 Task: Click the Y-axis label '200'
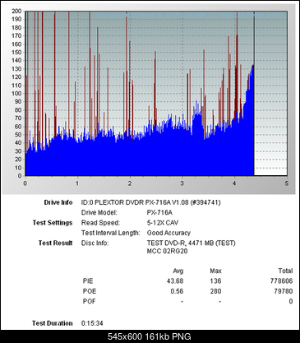16,11
